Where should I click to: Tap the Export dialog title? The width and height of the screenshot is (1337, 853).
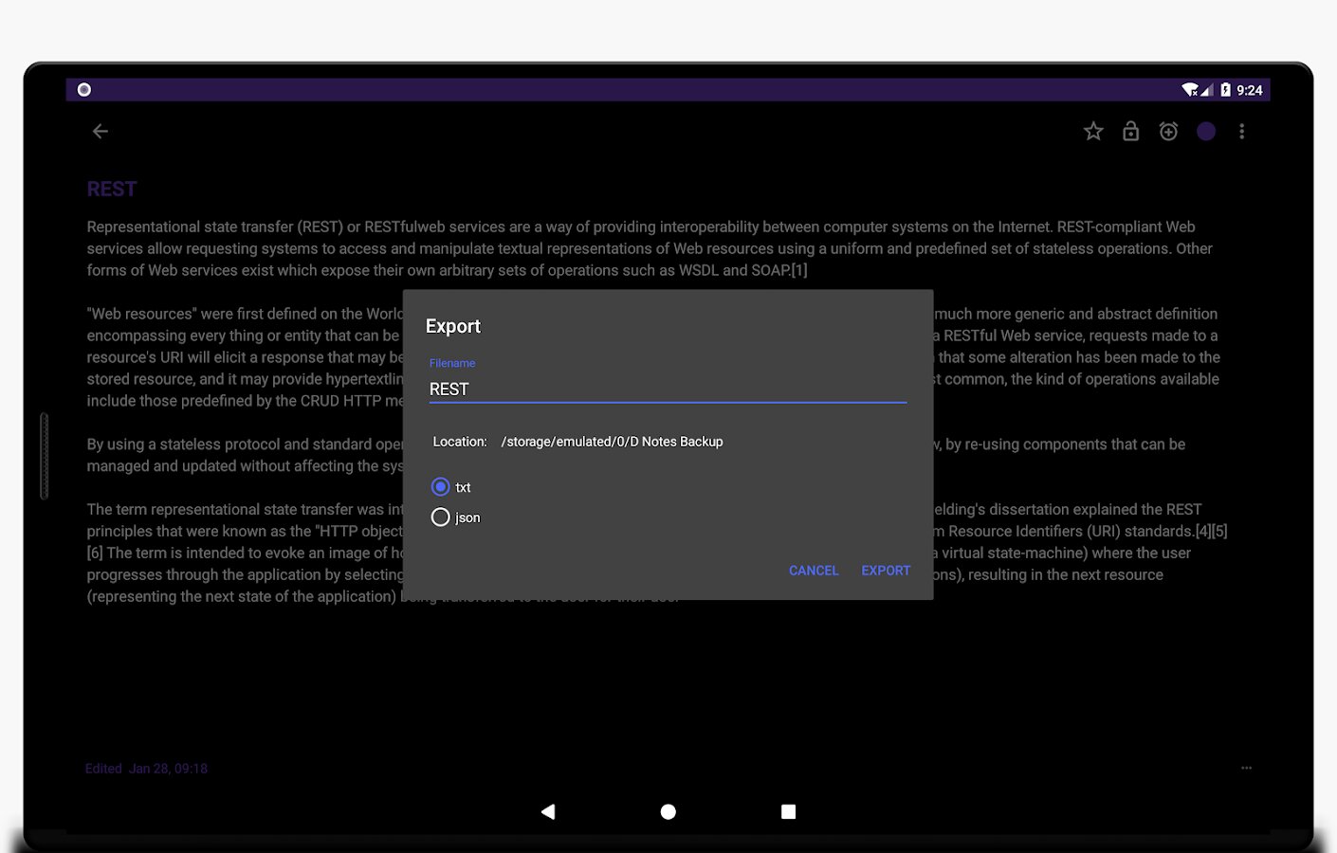pos(453,326)
